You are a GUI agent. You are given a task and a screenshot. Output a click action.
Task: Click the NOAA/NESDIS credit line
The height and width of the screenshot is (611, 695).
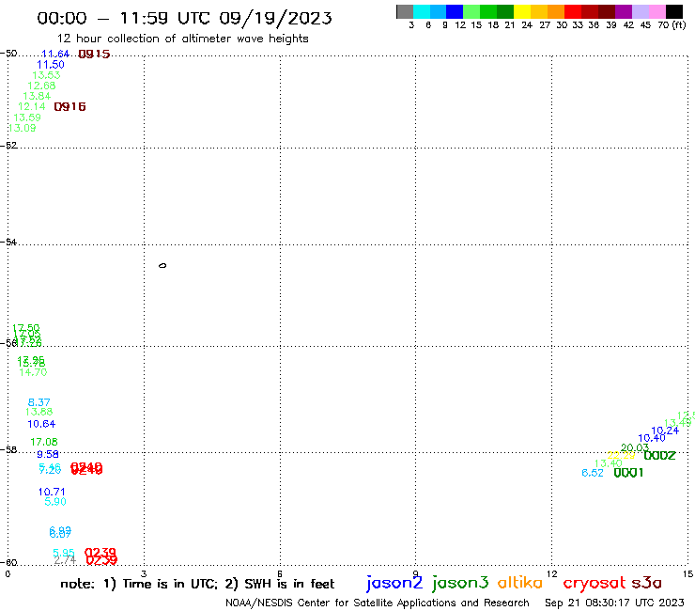[x=378, y=603]
